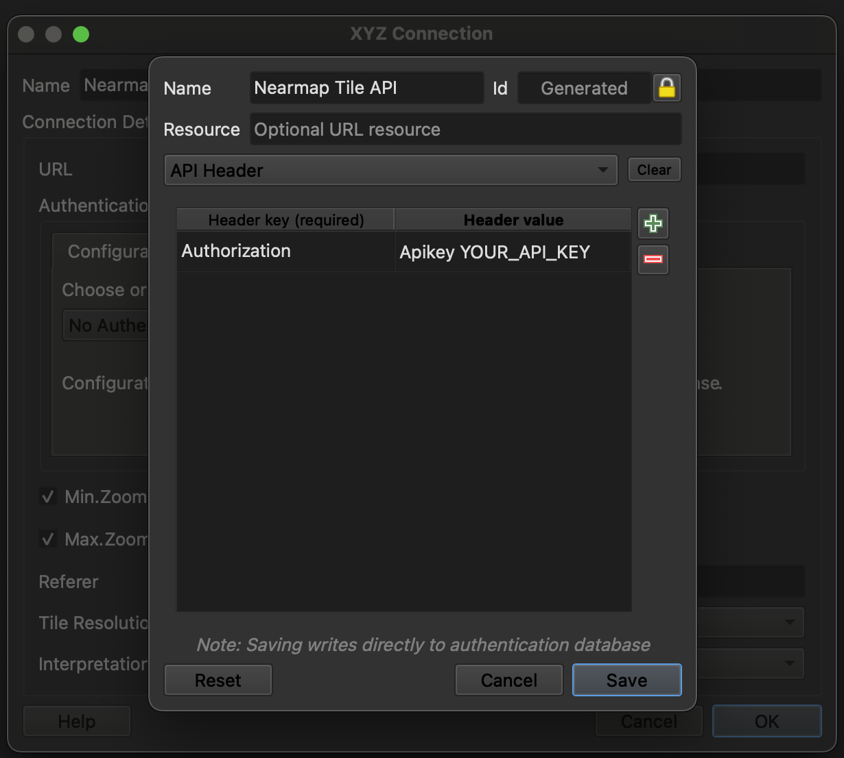Image resolution: width=844 pixels, height=758 pixels.
Task: Cancel the authentication dialog
Action: pos(508,680)
